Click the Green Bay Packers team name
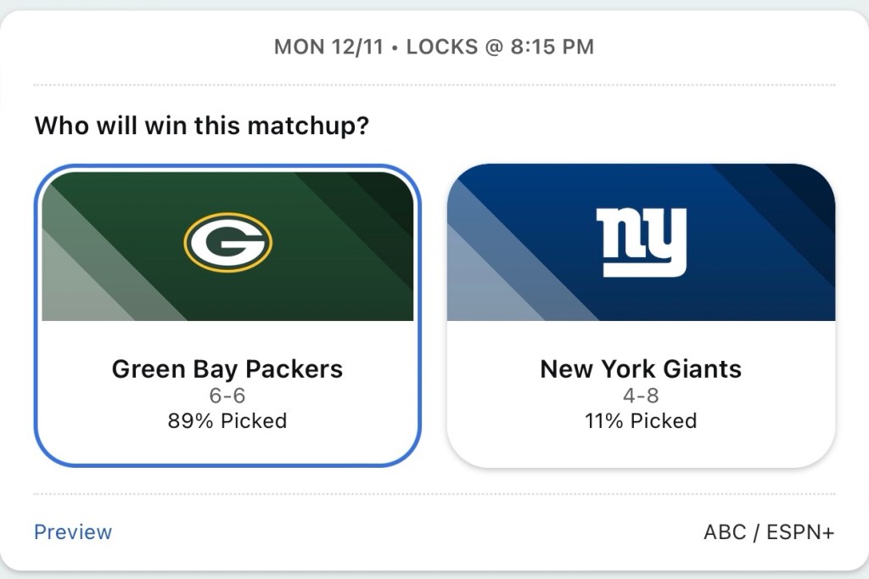 click(227, 369)
